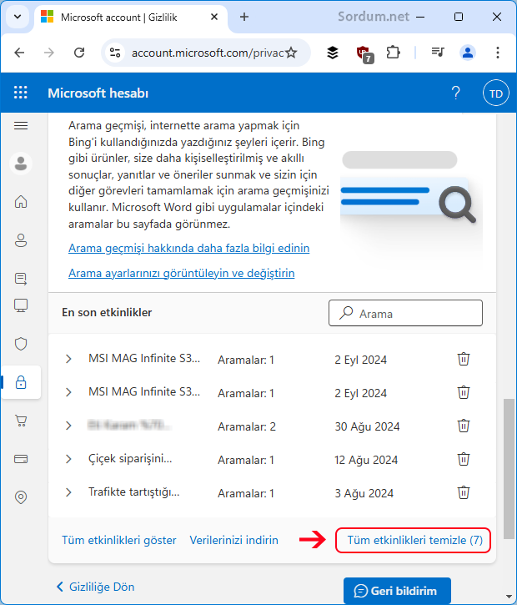
Task: Open Order history cart sidebar icon
Action: (21, 421)
